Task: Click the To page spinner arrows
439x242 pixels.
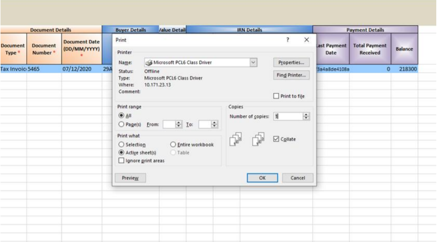Action: pyautogui.click(x=214, y=124)
